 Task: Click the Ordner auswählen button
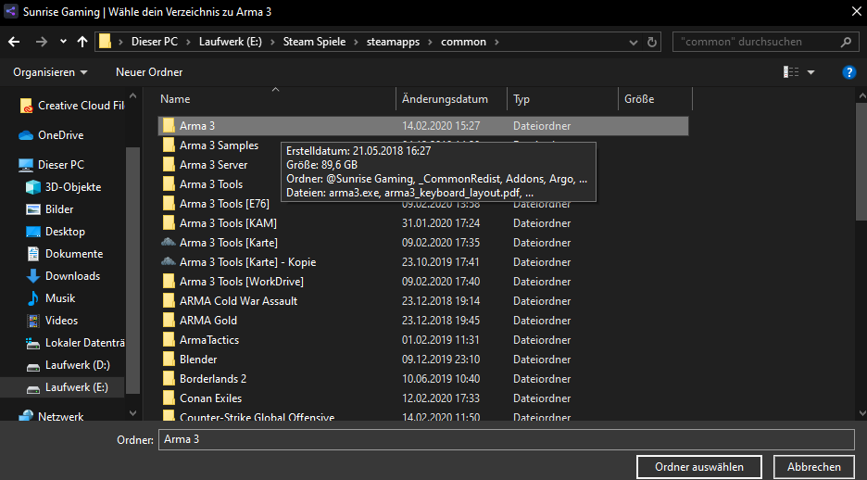[x=699, y=467]
